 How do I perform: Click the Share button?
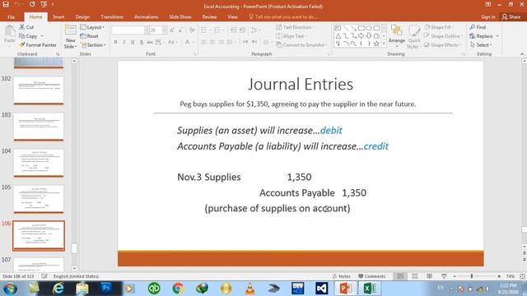511,16
